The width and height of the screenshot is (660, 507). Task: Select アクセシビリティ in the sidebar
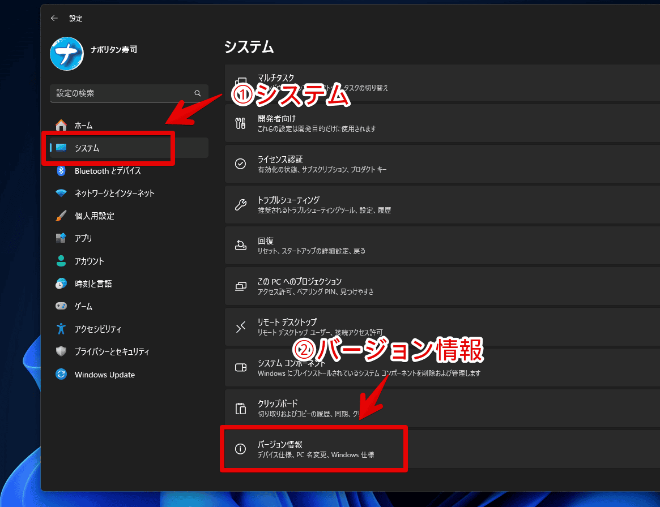pyautogui.click(x=129, y=328)
